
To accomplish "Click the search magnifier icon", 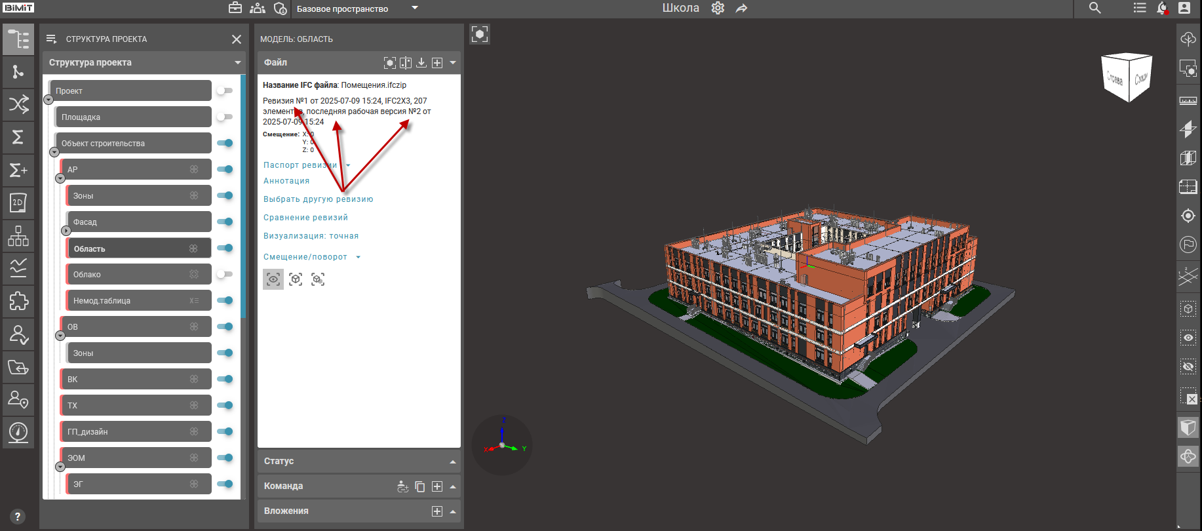I will point(1095,9).
